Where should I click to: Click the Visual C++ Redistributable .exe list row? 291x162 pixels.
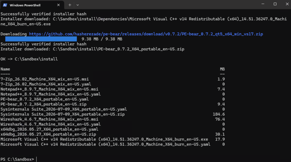pos(113,139)
